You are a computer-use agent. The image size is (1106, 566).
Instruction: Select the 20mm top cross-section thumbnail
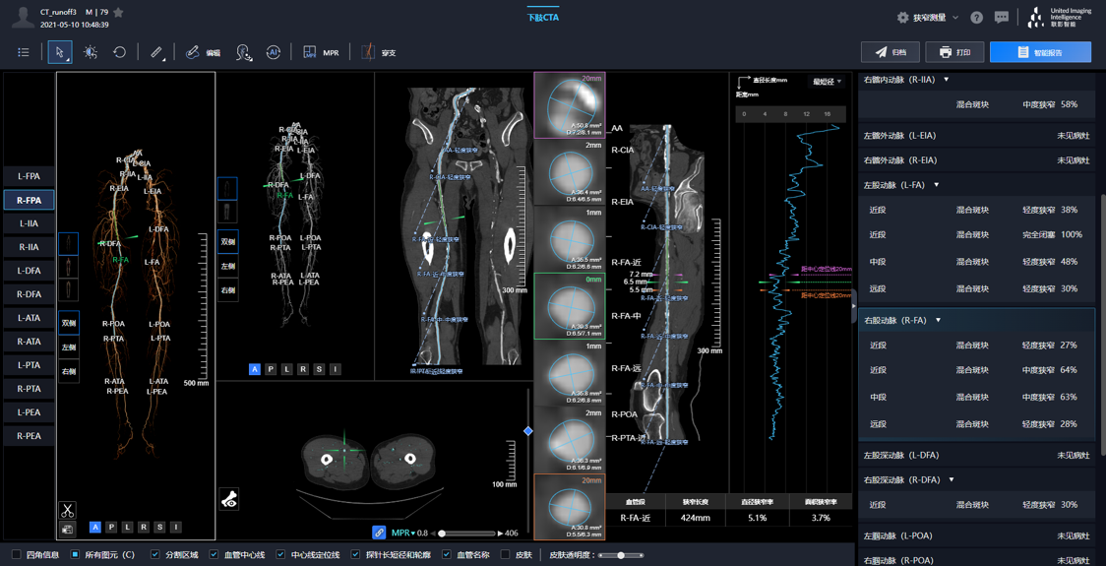[570, 104]
